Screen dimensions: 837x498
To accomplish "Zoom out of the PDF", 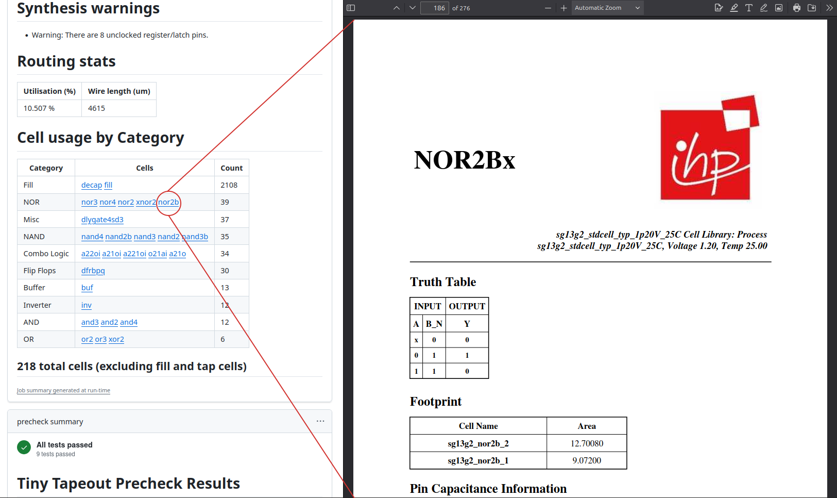I will (548, 8).
